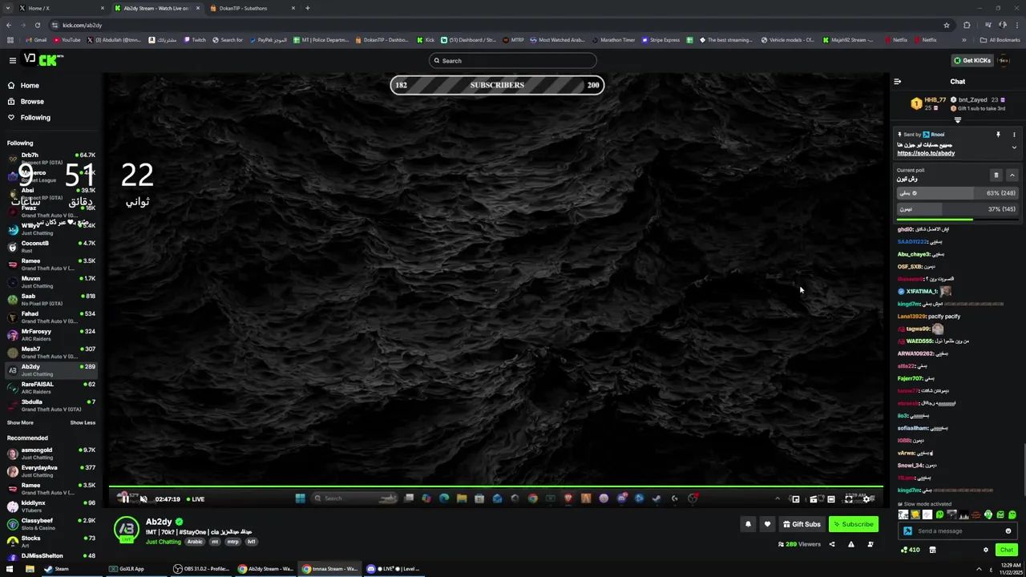Select the 63% poll option
The height and width of the screenshot is (577, 1026).
pyautogui.click(x=956, y=193)
